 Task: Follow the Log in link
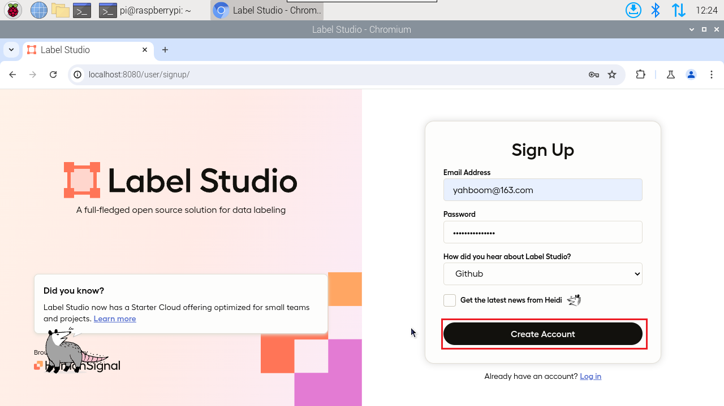click(x=591, y=376)
